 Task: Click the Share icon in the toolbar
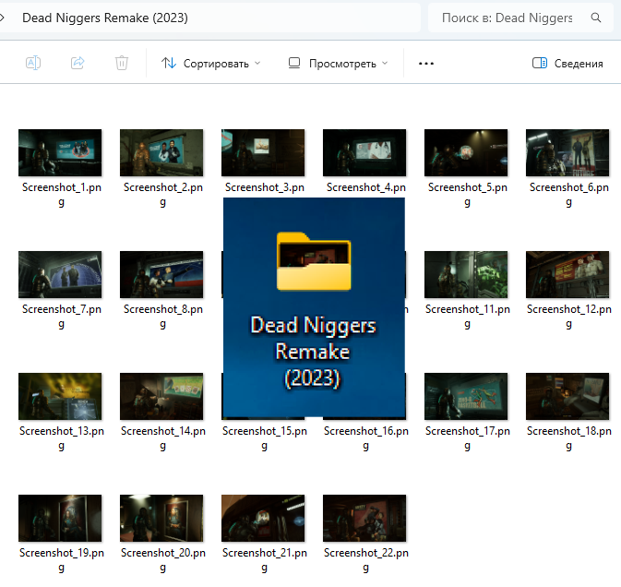click(78, 63)
